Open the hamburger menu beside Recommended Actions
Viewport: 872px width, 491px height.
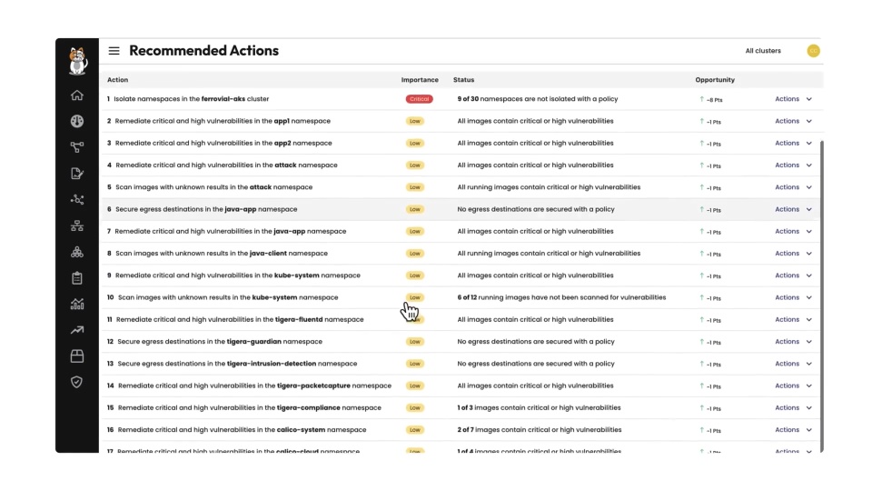[x=114, y=51]
